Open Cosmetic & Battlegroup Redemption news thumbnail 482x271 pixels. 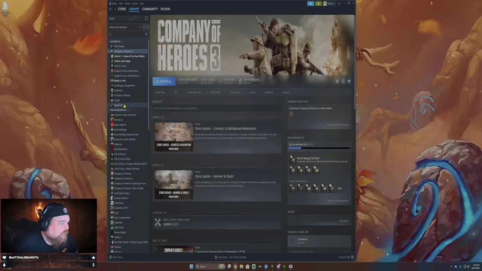[x=174, y=137]
